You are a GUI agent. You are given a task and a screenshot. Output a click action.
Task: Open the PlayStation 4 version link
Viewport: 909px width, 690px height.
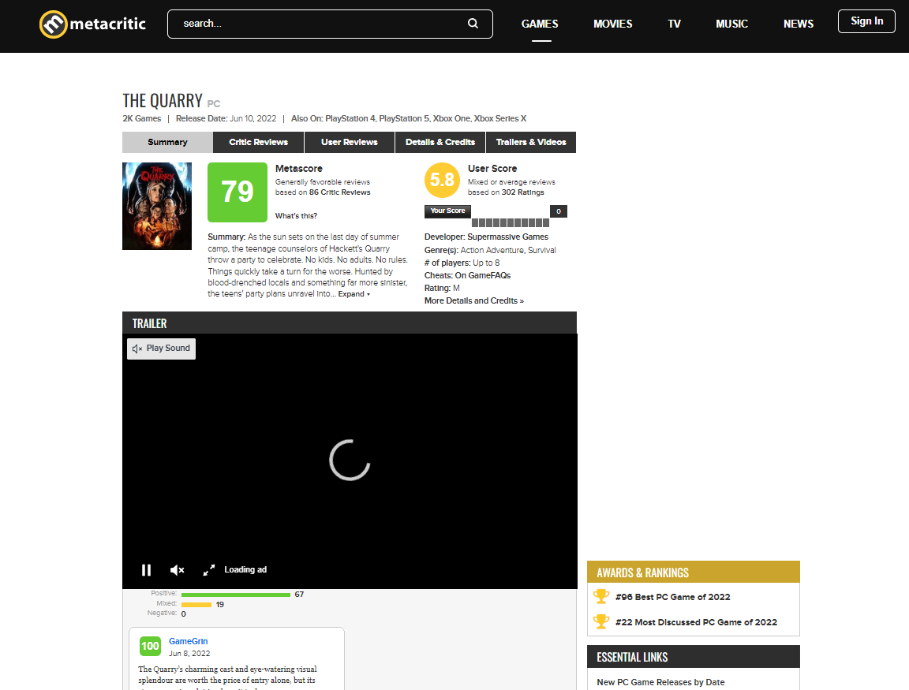tap(350, 119)
